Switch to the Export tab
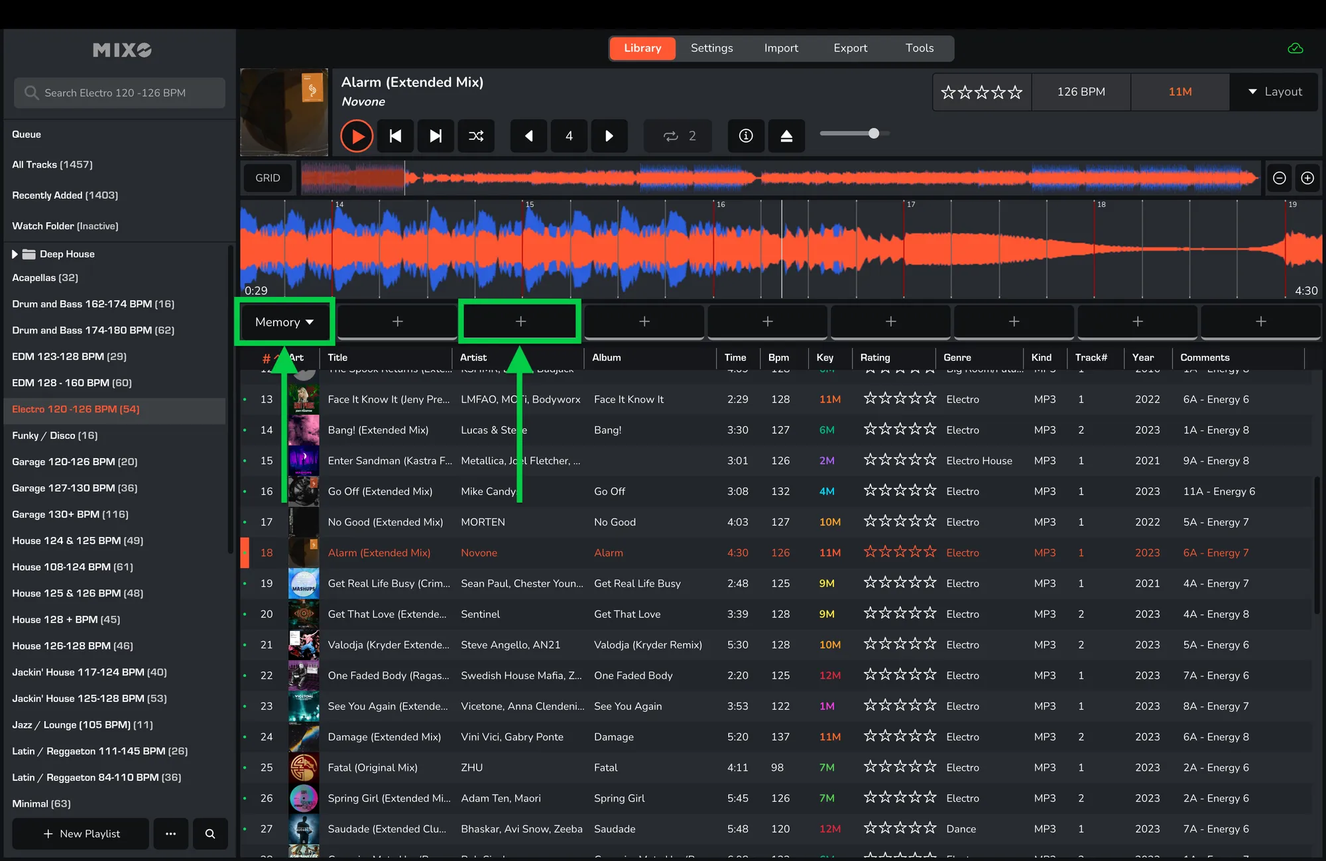1326x861 pixels. (x=850, y=48)
